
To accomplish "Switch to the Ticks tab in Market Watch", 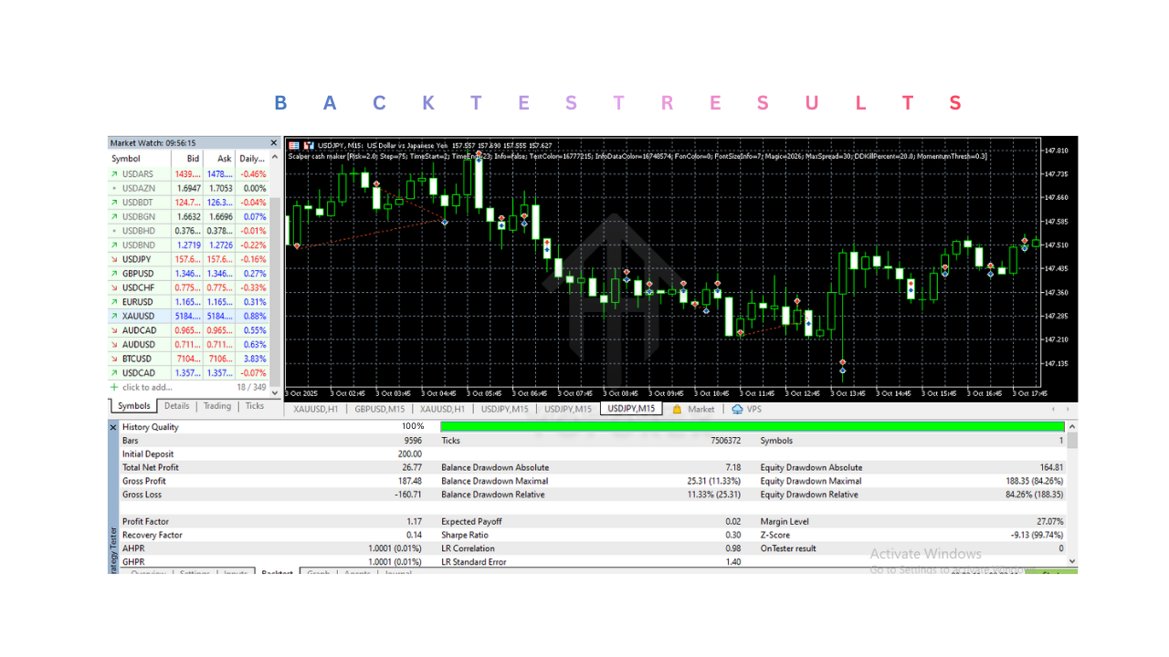I will coord(255,406).
